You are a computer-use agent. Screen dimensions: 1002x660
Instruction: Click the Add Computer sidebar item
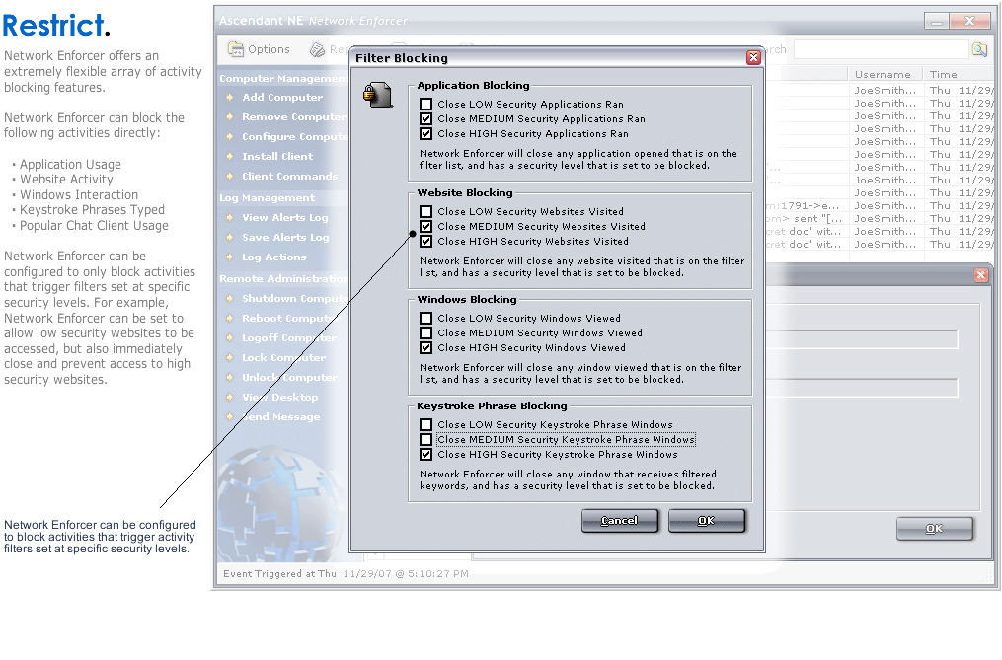281,98
